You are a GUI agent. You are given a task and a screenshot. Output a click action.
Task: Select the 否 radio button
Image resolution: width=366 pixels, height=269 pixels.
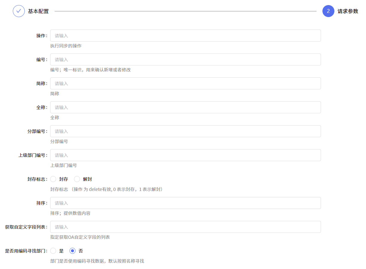click(72, 251)
